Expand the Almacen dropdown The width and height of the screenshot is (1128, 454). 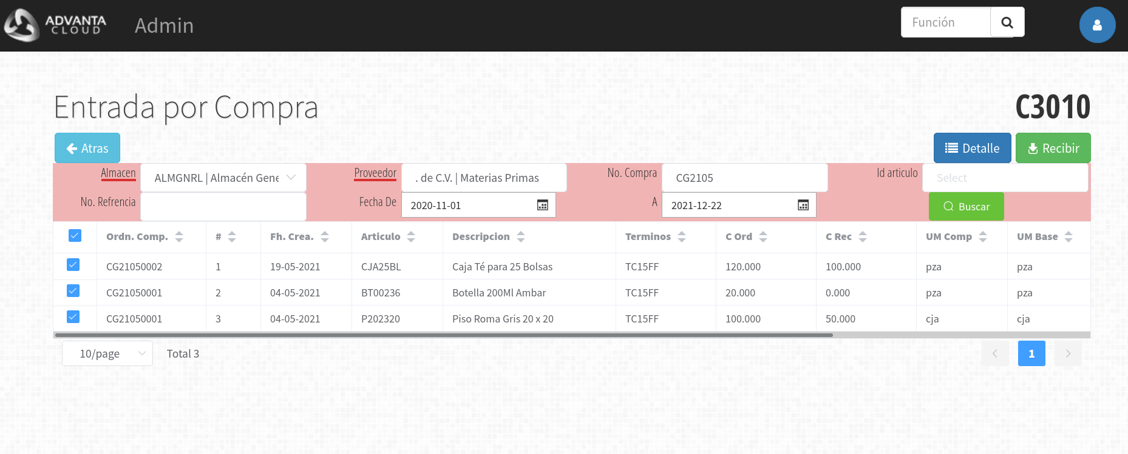223,178
